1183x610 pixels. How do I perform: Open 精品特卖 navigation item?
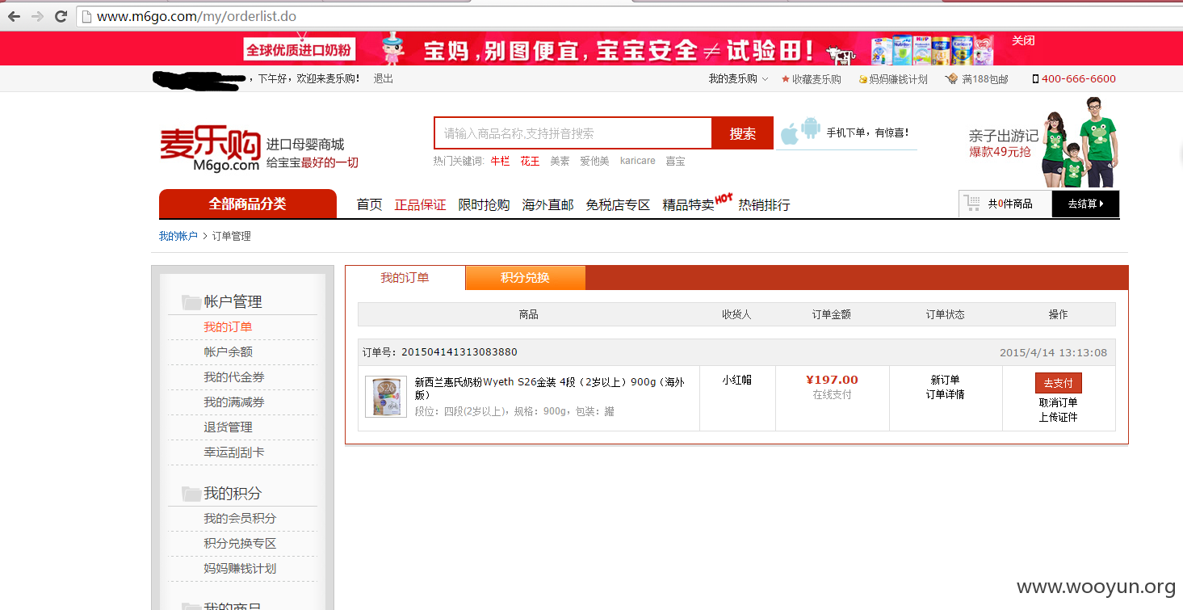pos(689,205)
